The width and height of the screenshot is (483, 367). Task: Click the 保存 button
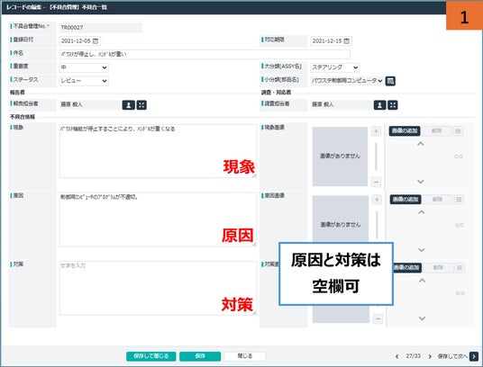200,356
